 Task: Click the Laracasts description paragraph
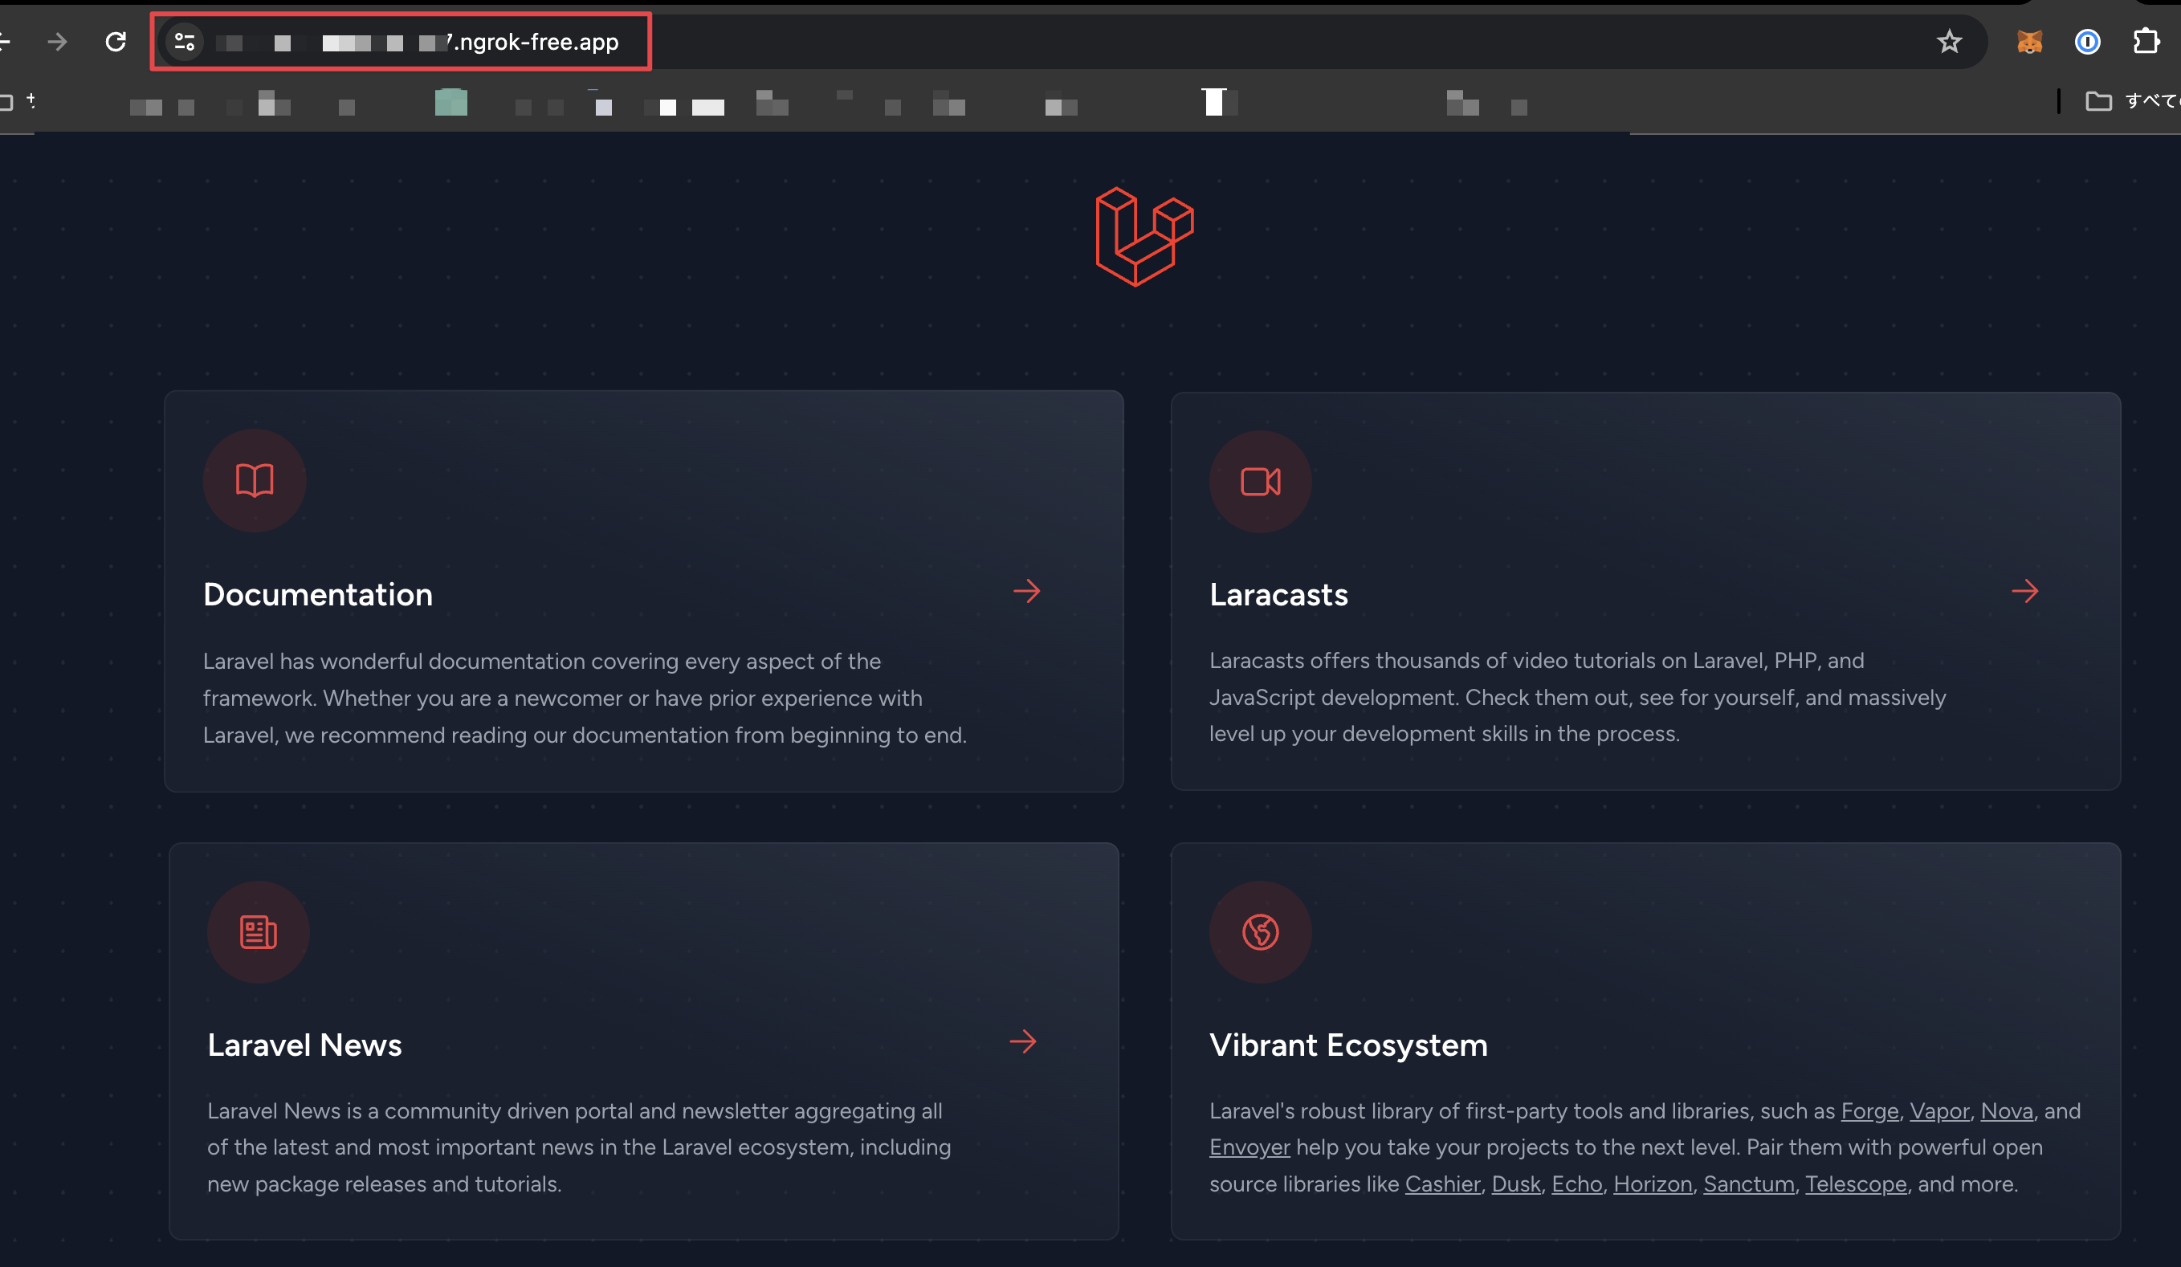click(x=1577, y=697)
